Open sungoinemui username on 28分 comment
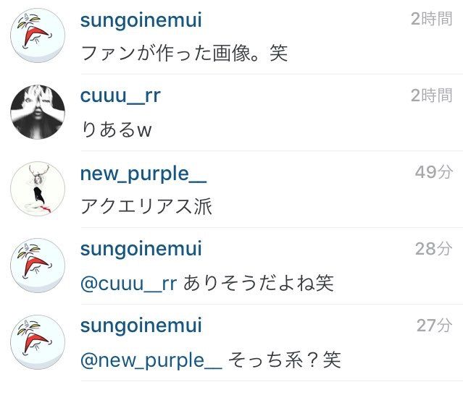Viewport: 463px width, 416px height. click(141, 249)
